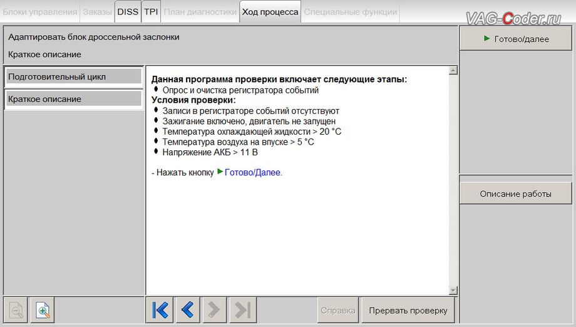Image resolution: width=576 pixels, height=327 pixels.
Task: Switch to Ход процесса tab
Action: 270,12
